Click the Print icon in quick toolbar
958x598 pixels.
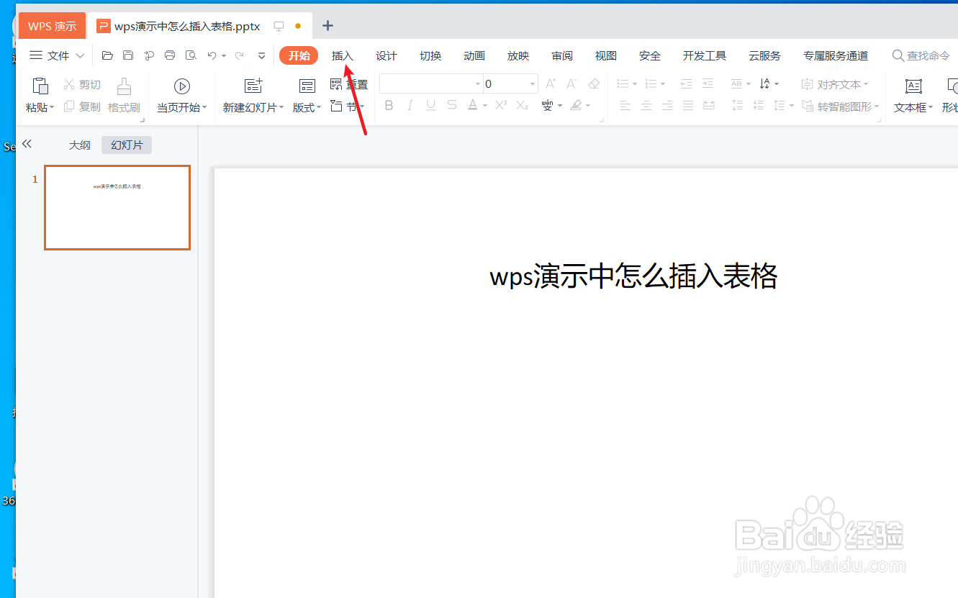[x=170, y=55]
